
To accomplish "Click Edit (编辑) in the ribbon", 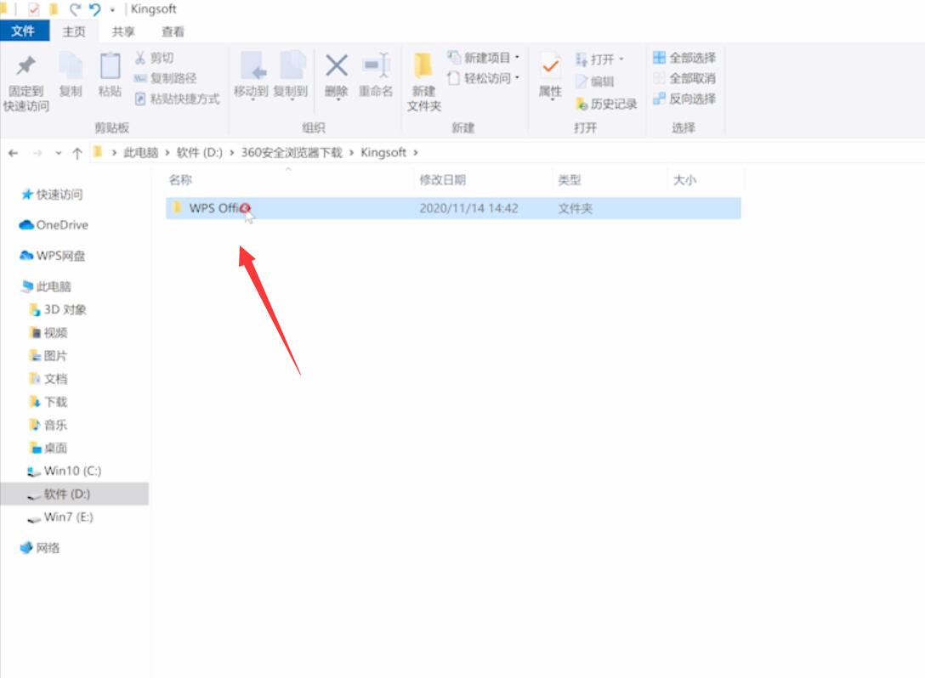I will pyautogui.click(x=595, y=82).
